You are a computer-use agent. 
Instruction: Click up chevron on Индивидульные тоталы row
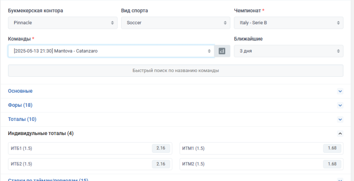tap(340, 133)
